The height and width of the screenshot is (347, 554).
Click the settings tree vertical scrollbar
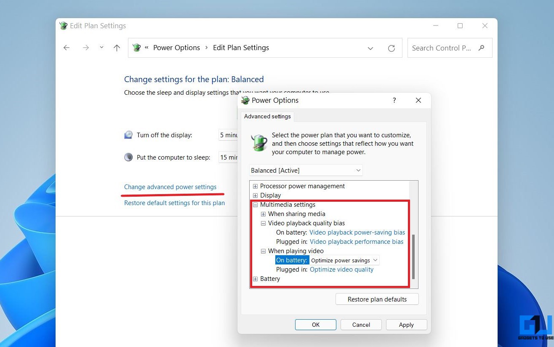coord(413,257)
